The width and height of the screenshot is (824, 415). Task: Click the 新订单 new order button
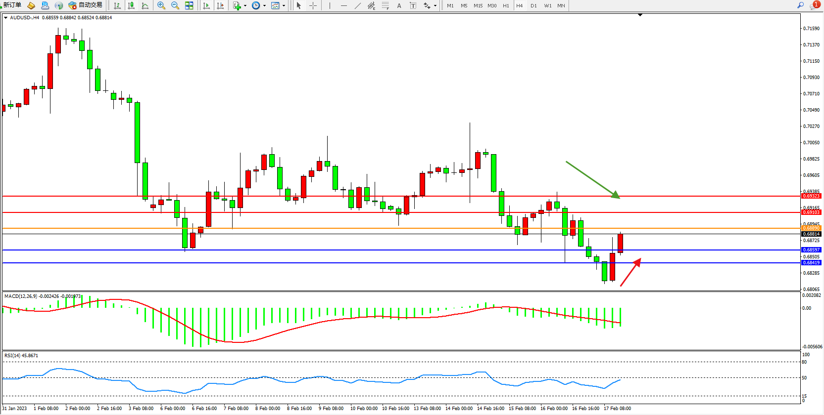pyautogui.click(x=12, y=5)
